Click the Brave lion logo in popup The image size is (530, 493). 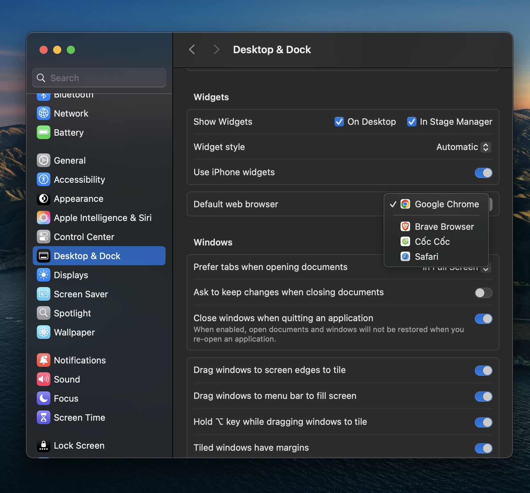point(405,226)
